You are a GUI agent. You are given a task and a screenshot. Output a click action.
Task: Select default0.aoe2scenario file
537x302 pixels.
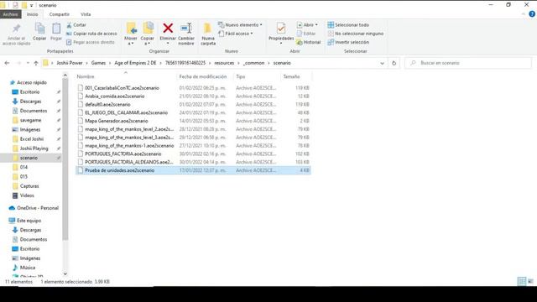coord(193,104)
